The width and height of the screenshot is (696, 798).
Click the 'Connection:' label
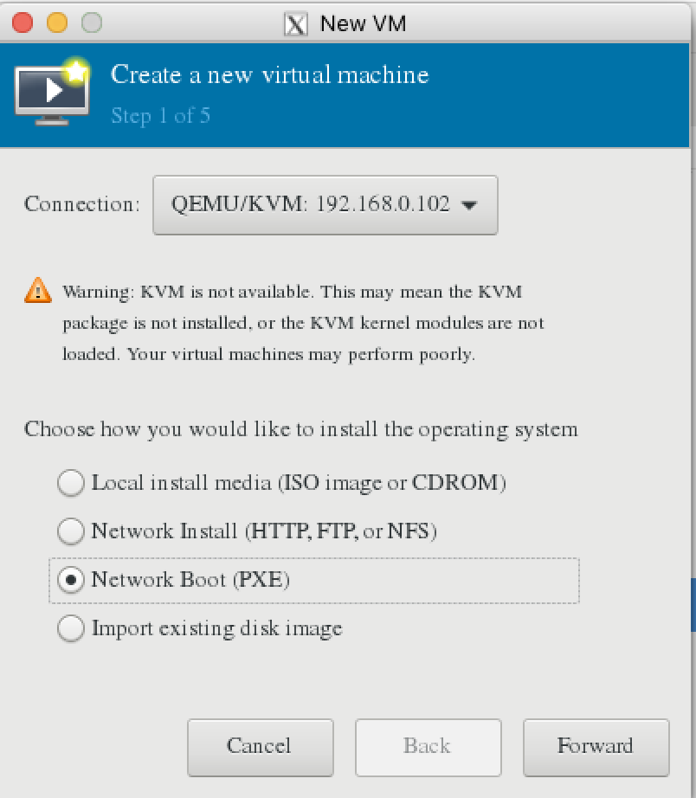[x=82, y=204]
